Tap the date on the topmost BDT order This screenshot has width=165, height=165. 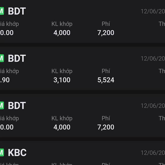153,11
